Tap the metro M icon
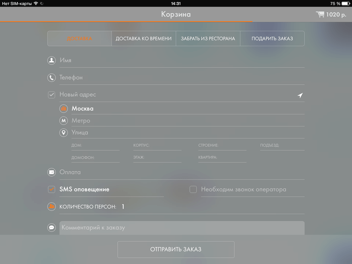 point(63,121)
